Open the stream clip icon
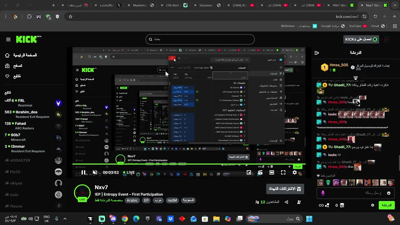The height and width of the screenshot is (225, 400). click(260, 172)
